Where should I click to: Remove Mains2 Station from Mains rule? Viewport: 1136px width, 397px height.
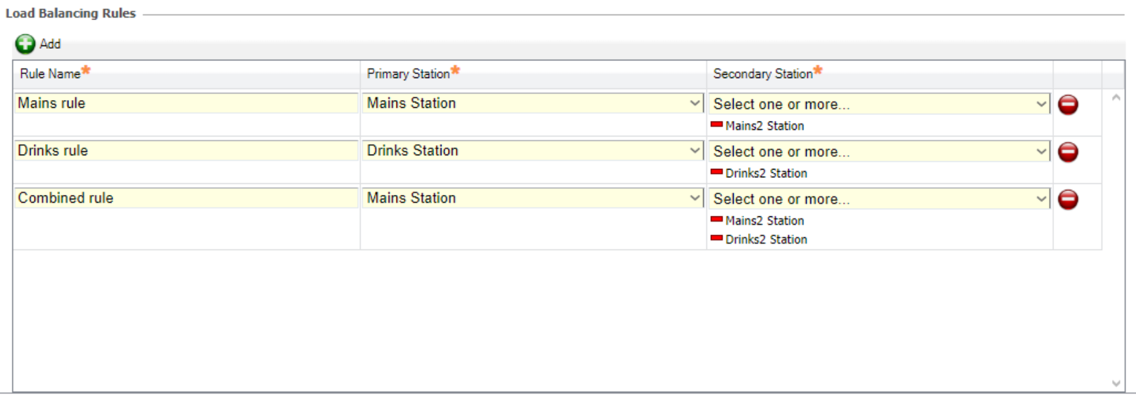[717, 125]
